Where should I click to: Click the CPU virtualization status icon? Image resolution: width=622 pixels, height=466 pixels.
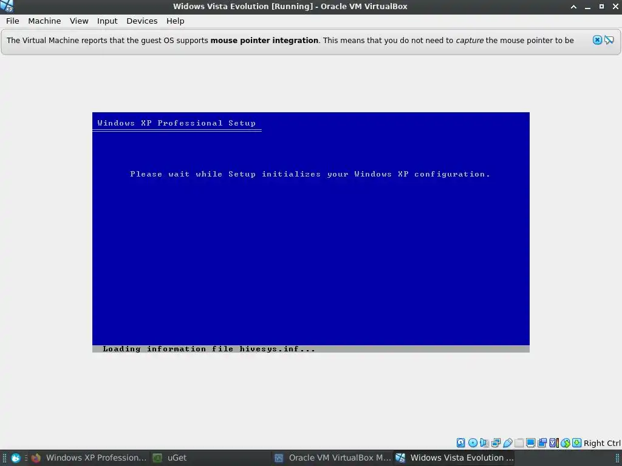[x=554, y=442]
